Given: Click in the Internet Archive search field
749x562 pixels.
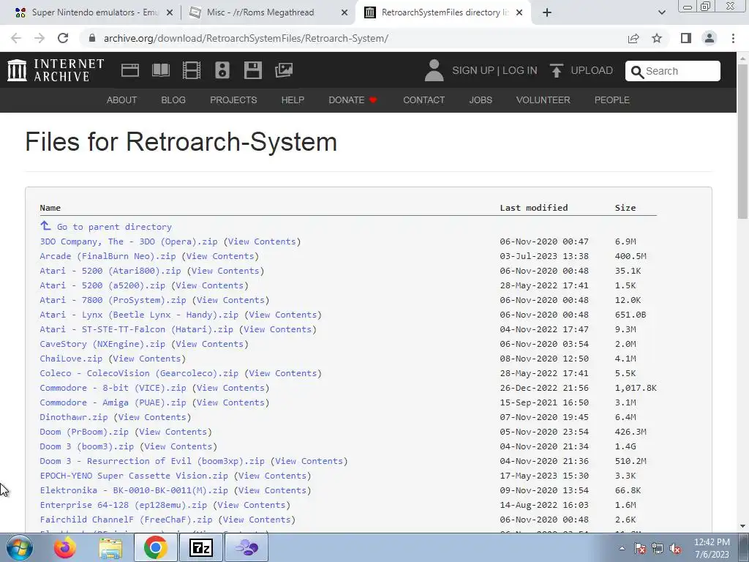Looking at the screenshot, I should click(x=673, y=71).
